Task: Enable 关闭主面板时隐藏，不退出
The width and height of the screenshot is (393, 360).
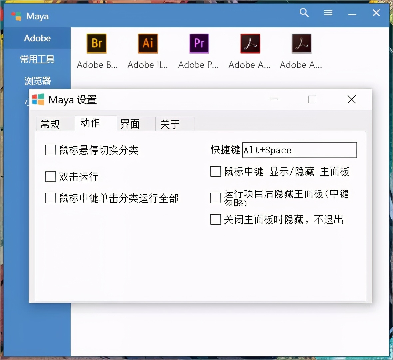Action: 215,219
